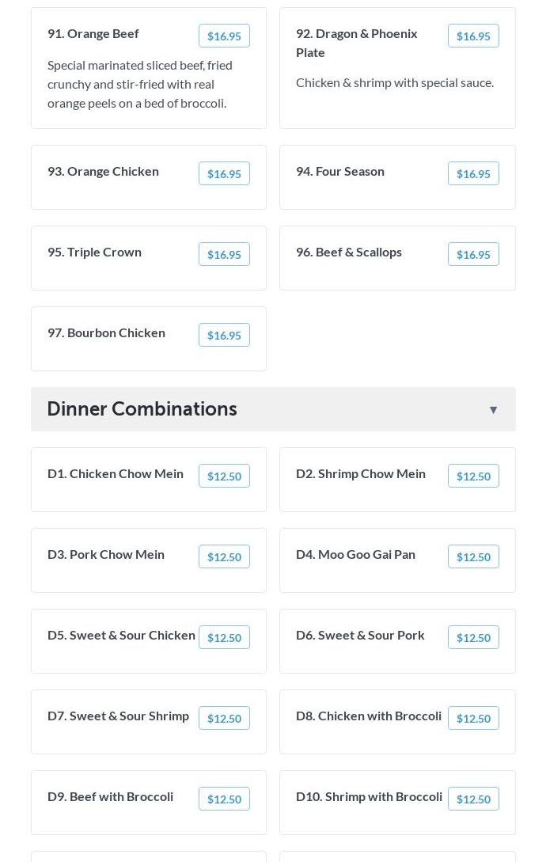This screenshot has width=546, height=862.
Task: Add Orange Chicken via its price button
Action: [224, 173]
